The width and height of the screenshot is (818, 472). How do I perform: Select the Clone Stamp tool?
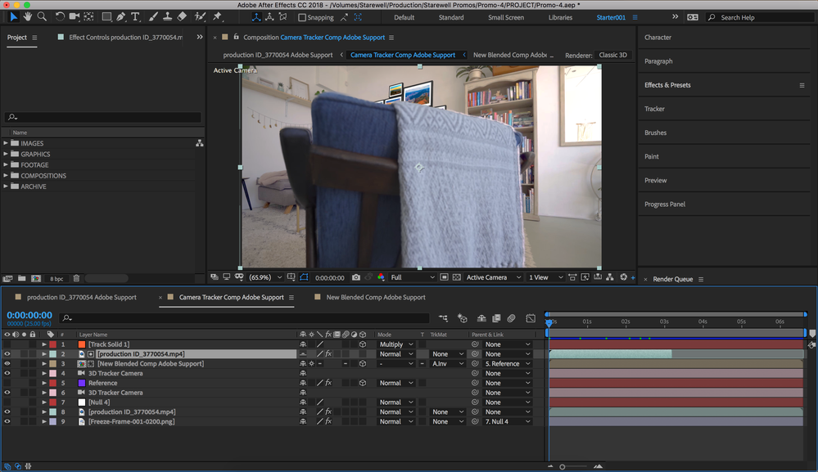click(167, 16)
